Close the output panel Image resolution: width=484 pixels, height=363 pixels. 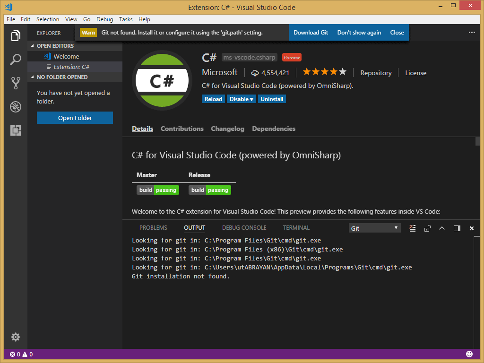(x=472, y=228)
